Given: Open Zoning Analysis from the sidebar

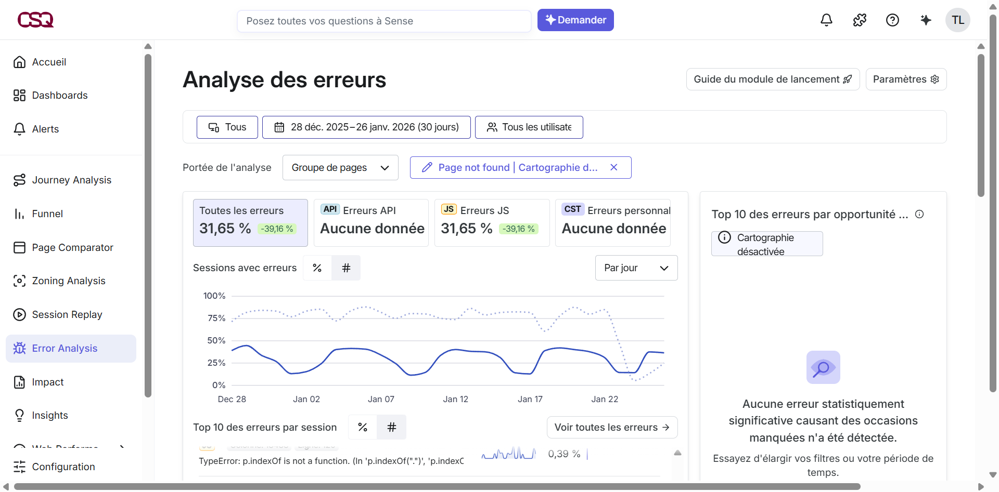Looking at the screenshot, I should pos(68,281).
